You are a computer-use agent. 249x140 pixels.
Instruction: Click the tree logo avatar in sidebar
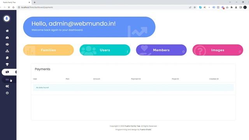tap(7, 19)
